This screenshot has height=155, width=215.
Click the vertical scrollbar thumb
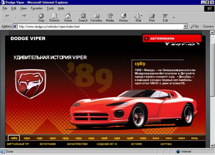(212, 70)
